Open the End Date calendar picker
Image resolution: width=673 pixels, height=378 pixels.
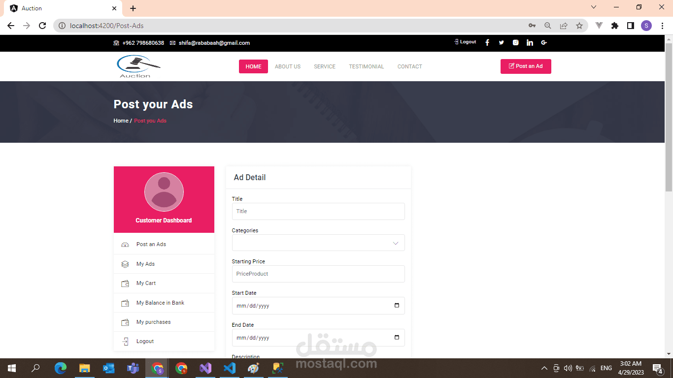pyautogui.click(x=397, y=338)
